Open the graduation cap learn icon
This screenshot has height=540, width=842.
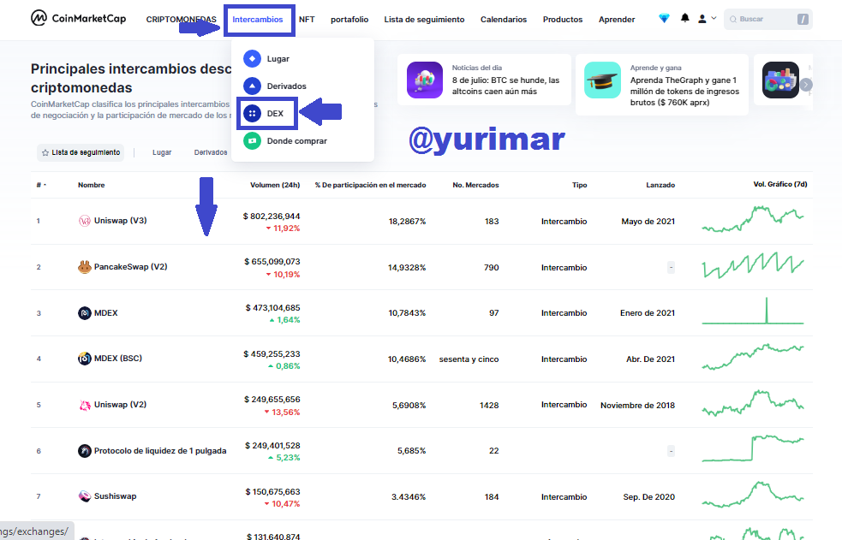coord(602,80)
